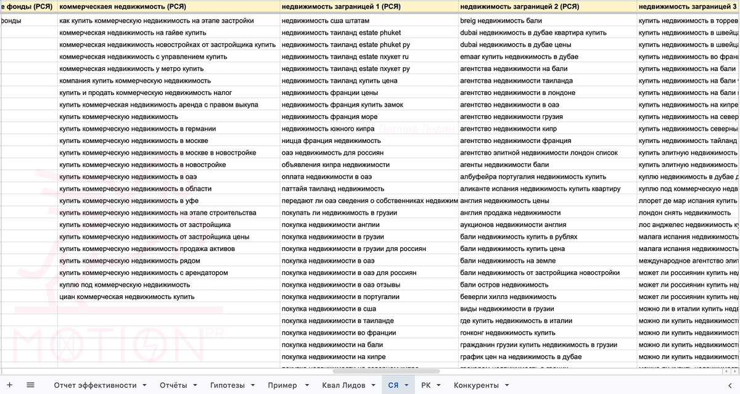Select cell оплата недвижимости в оаэ
The image size is (740, 394).
[x=369, y=177]
